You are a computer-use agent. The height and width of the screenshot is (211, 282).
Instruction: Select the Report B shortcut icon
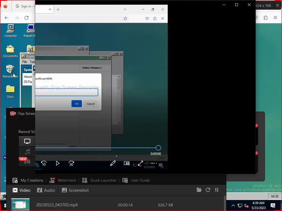[x=29, y=31]
